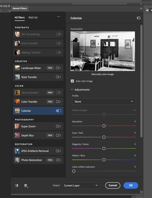Select the Landscape Mixer filter row

[38, 68]
